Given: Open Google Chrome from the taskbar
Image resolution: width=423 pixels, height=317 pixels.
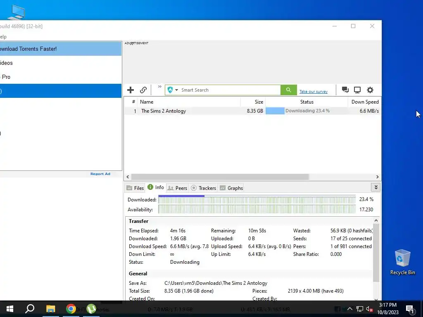Looking at the screenshot, I should [71, 309].
